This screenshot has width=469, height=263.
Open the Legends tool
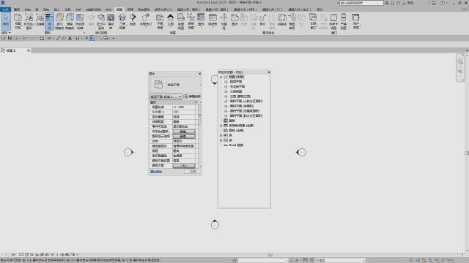201,20
